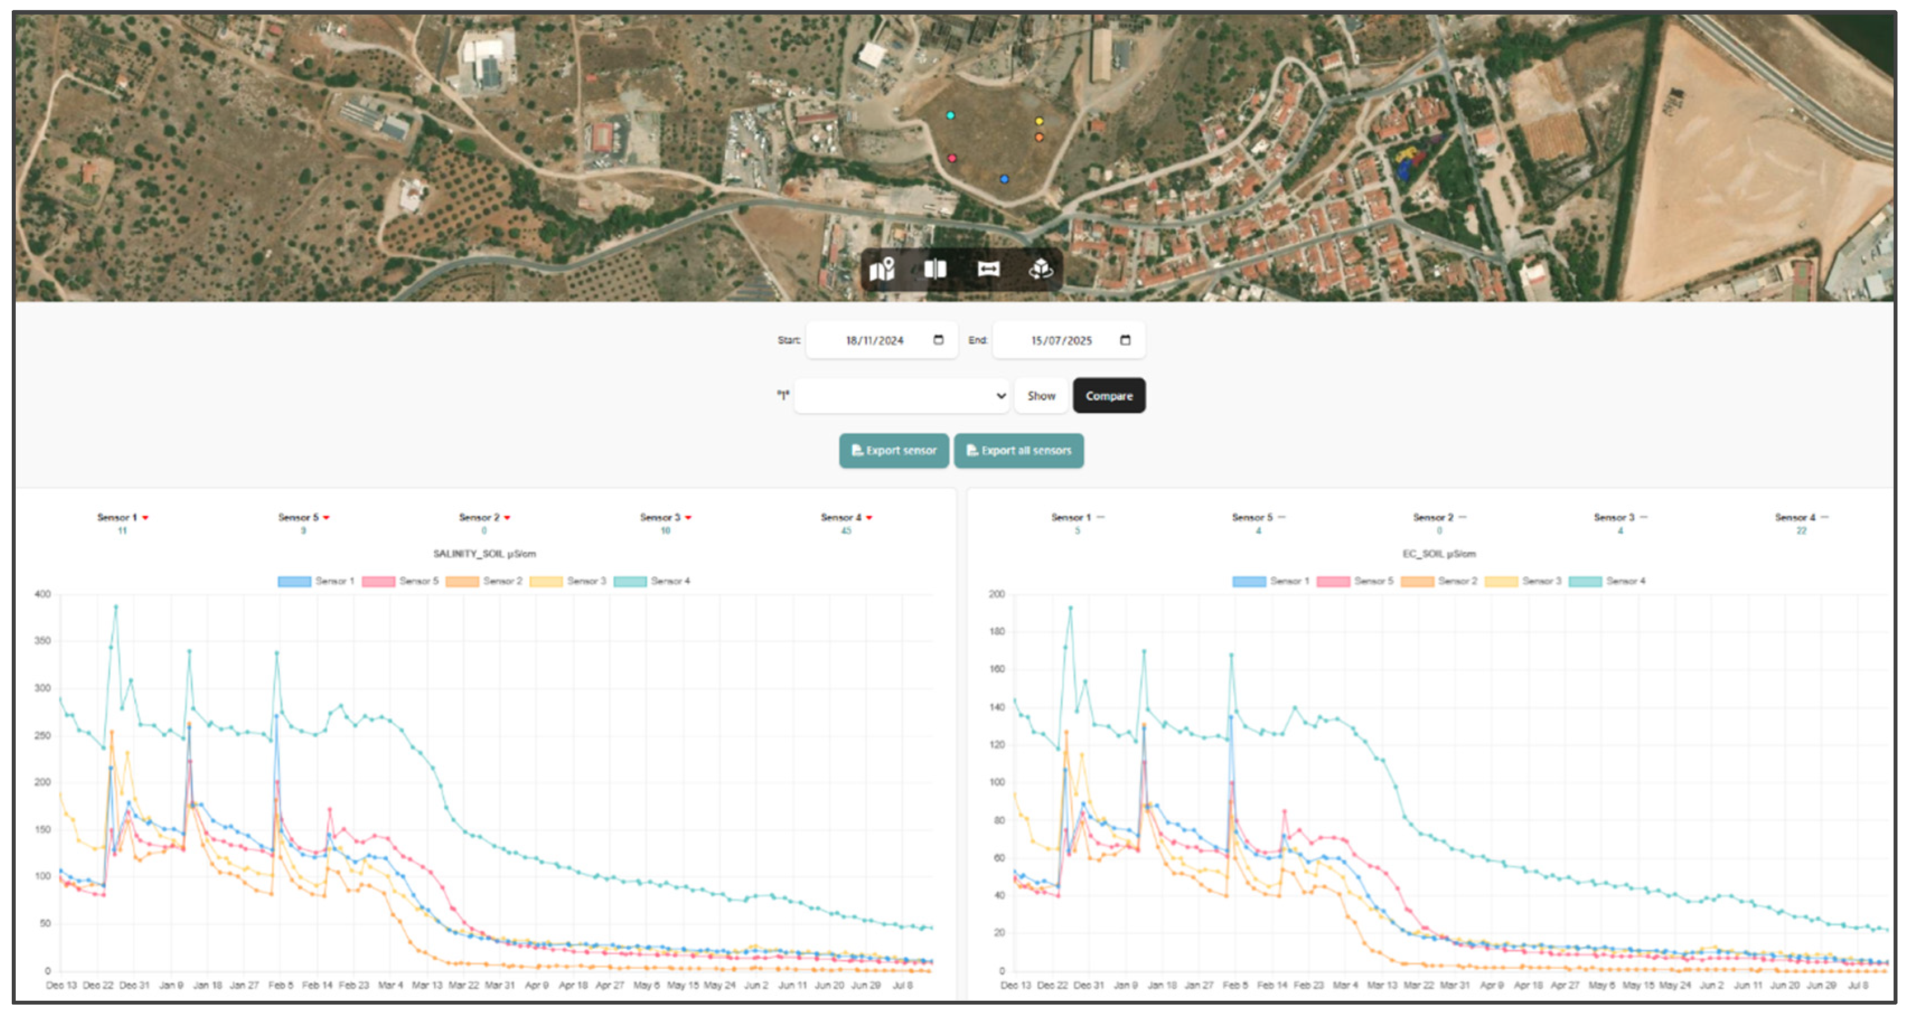Screen dimensions: 1907x1018
Task: Select the distance measurement map tool
Action: tap(988, 269)
